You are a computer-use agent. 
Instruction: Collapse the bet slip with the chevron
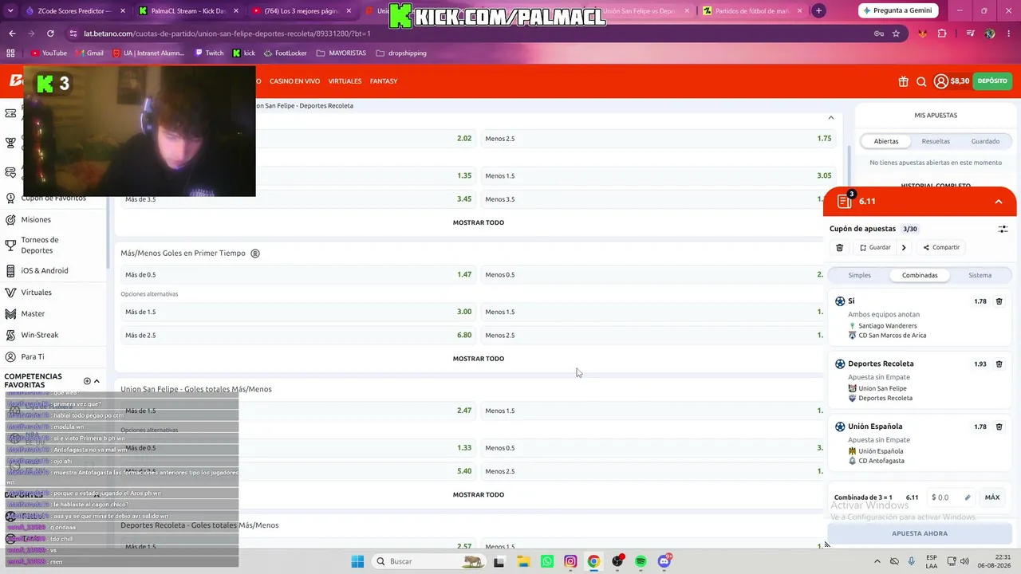pyautogui.click(x=999, y=202)
